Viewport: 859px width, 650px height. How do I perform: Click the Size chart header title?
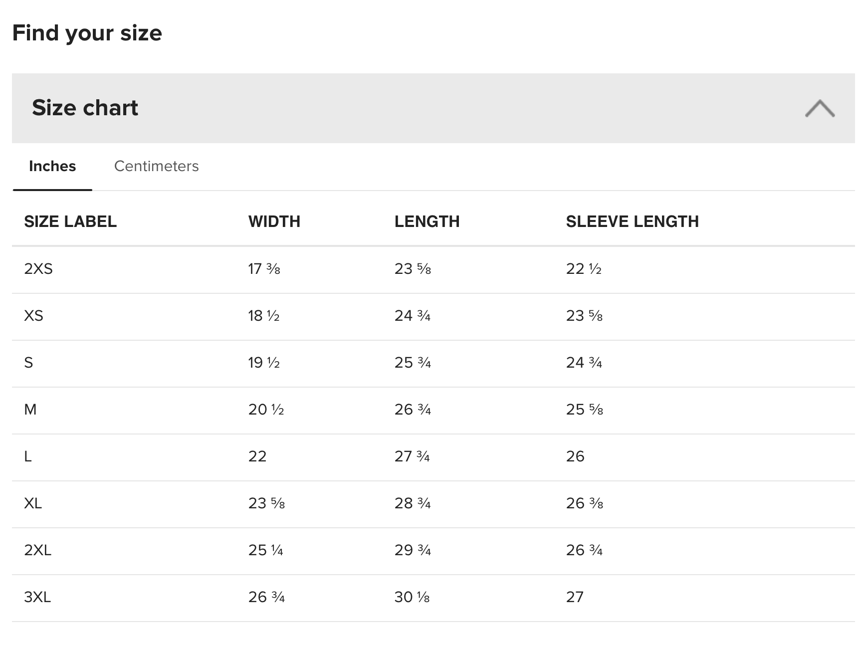coord(85,108)
